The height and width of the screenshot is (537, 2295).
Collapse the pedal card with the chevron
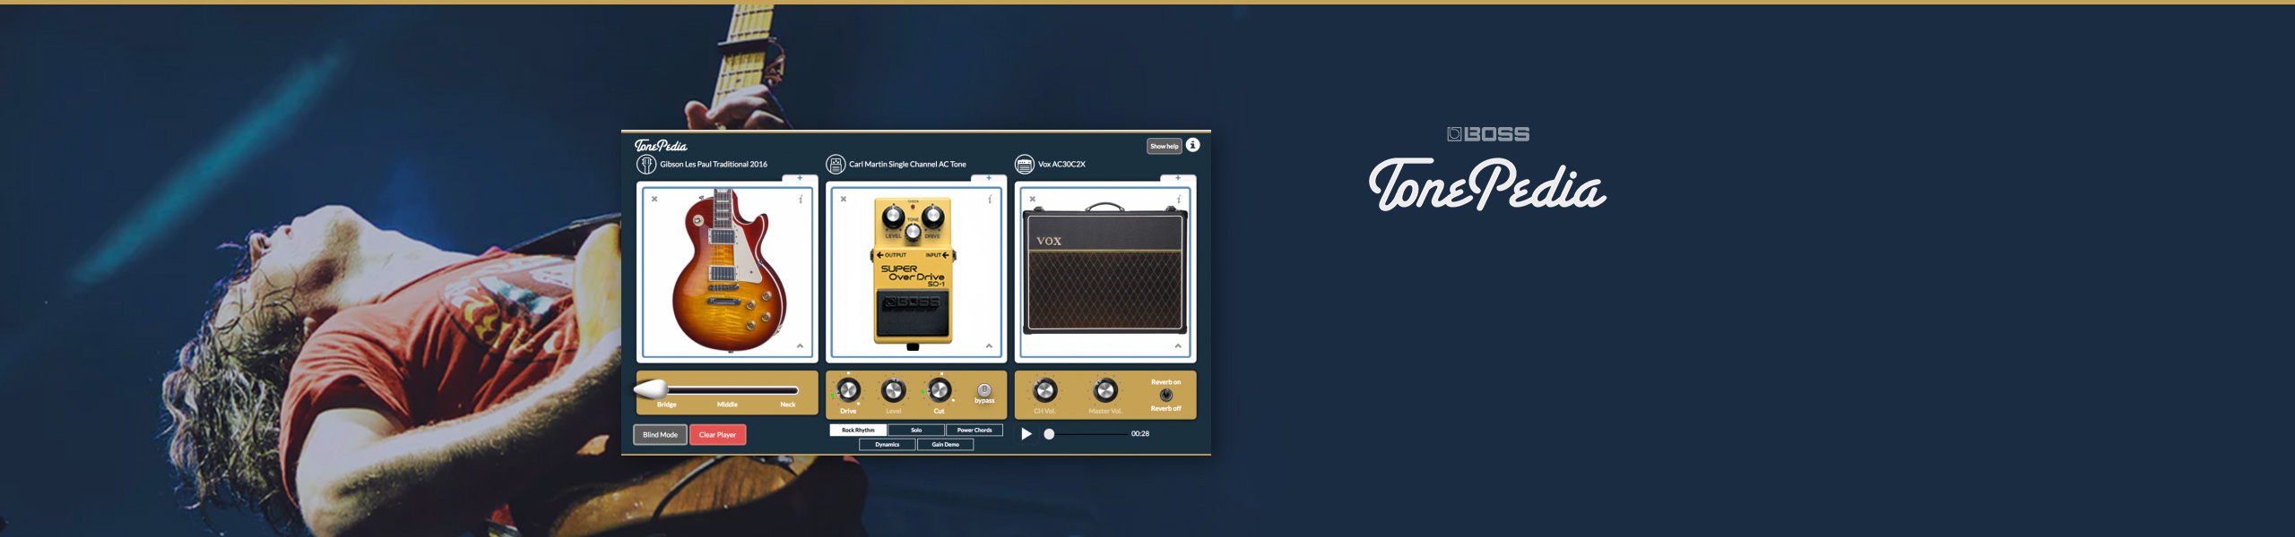(x=989, y=345)
